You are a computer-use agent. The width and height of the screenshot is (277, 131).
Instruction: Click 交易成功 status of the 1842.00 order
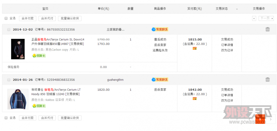click(x=227, y=90)
